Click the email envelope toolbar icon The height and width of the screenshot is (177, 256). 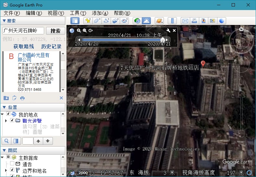(185, 21)
